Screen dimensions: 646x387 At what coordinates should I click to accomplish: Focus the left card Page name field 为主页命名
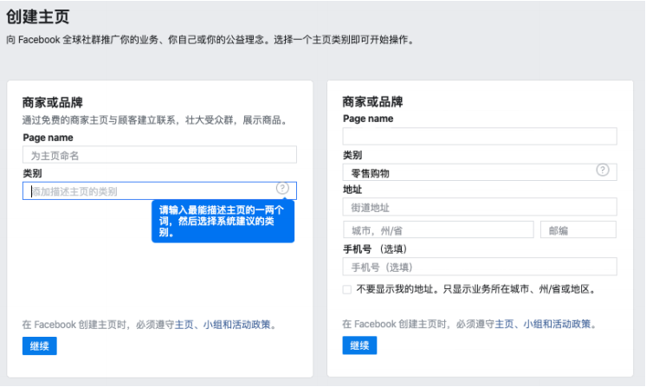point(159,155)
